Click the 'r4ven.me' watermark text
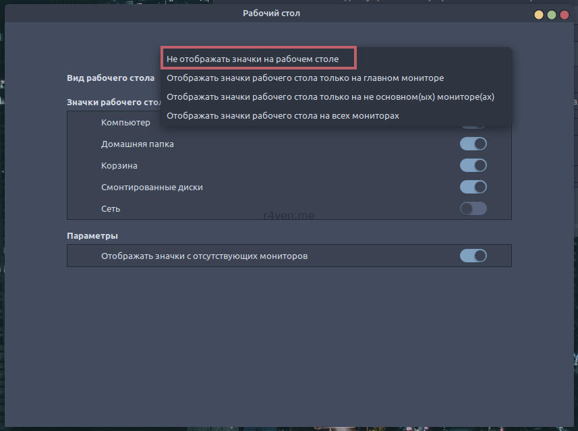 tap(289, 217)
